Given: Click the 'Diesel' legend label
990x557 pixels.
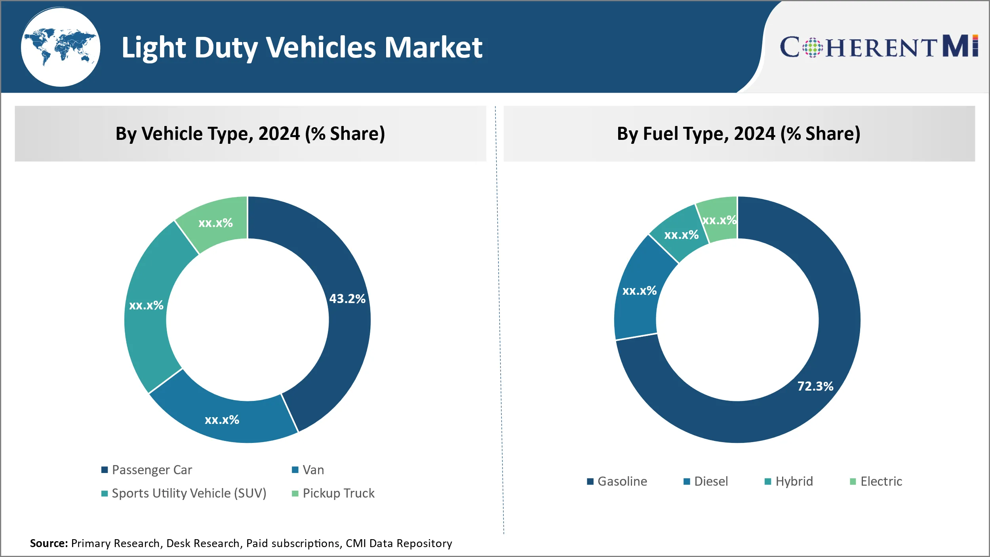Looking at the screenshot, I should pos(711,481).
